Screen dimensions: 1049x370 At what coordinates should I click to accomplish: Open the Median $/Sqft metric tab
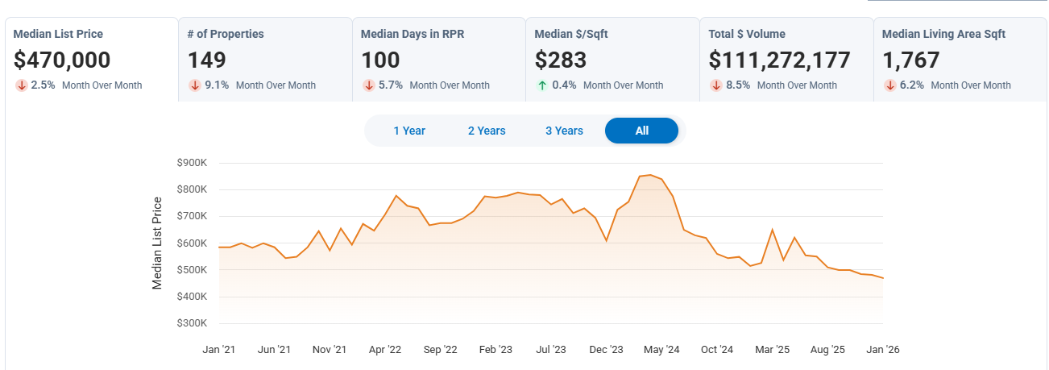click(x=612, y=59)
